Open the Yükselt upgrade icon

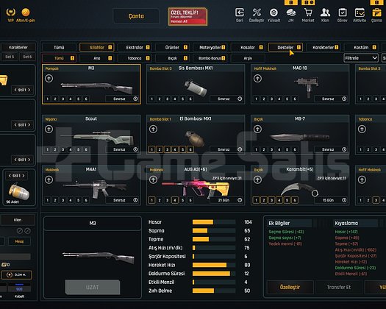click(x=274, y=13)
